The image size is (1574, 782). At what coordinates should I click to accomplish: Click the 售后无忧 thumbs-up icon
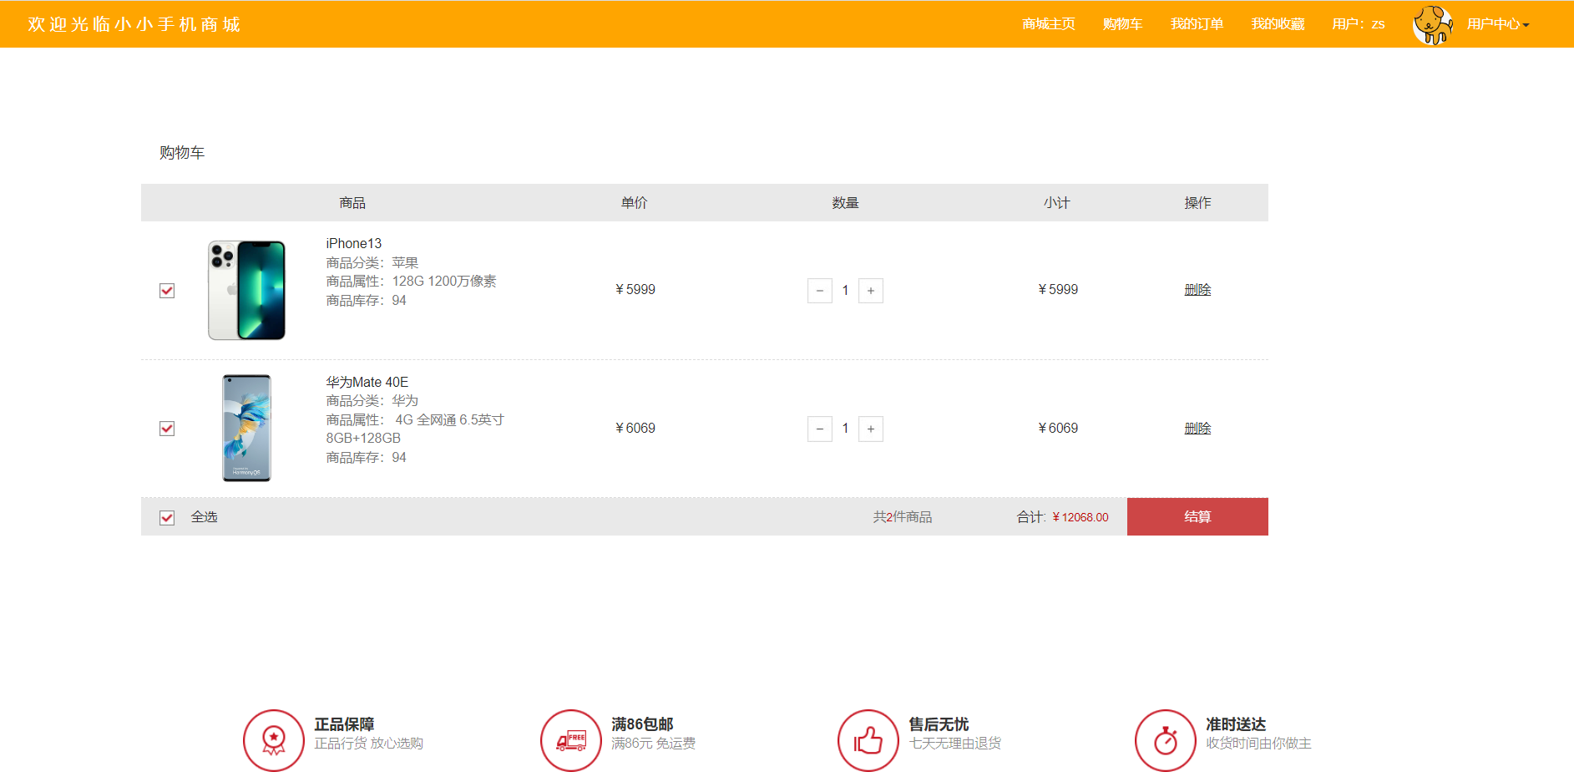click(868, 740)
